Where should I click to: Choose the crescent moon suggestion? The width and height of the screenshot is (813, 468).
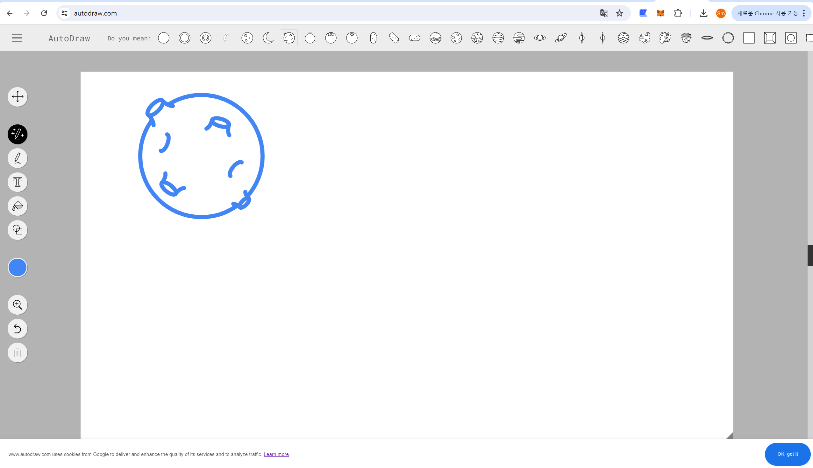click(268, 38)
